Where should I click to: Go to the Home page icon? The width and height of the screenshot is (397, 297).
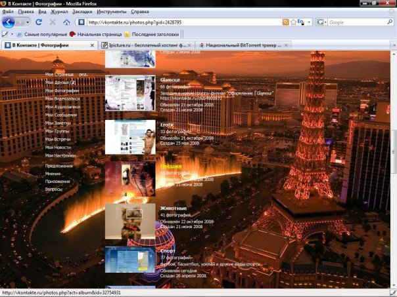pyautogui.click(x=66, y=22)
